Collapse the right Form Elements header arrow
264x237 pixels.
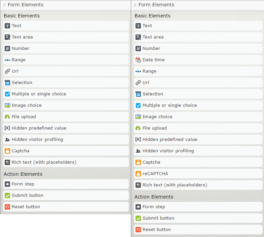tap(135, 5)
